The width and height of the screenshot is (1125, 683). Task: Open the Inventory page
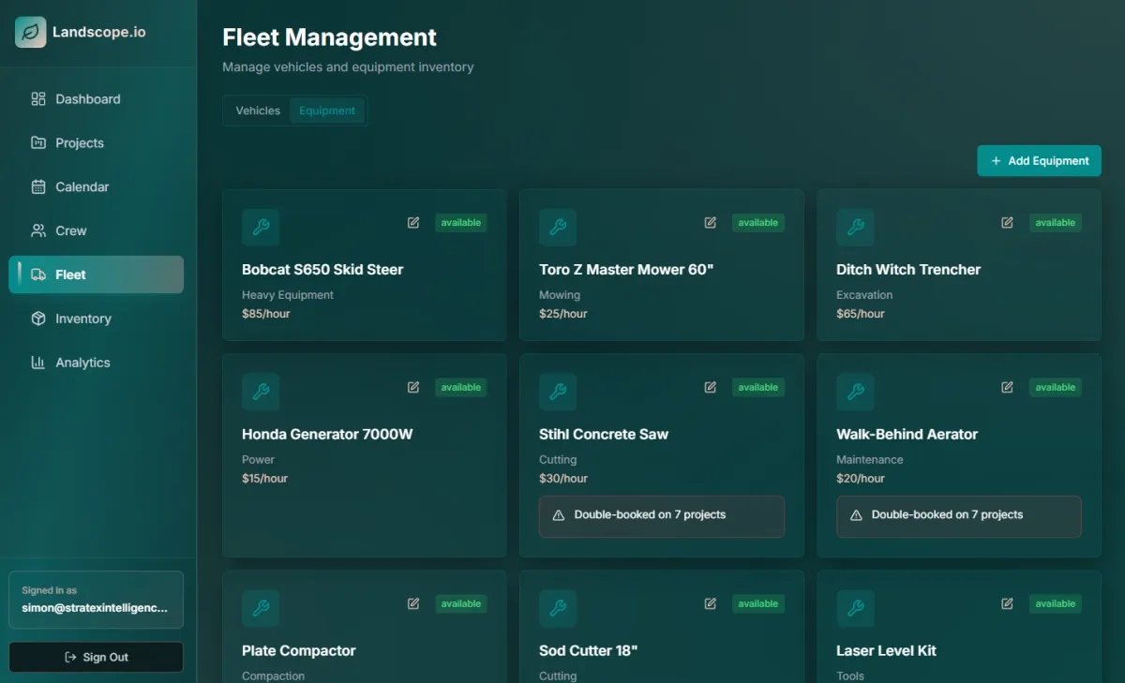82,319
